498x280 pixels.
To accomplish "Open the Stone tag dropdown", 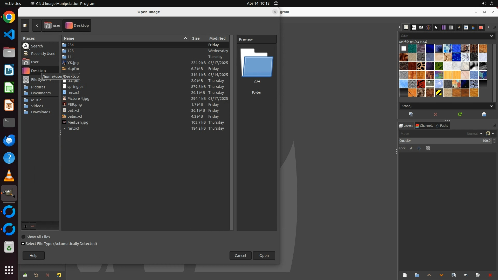I will 491,106.
